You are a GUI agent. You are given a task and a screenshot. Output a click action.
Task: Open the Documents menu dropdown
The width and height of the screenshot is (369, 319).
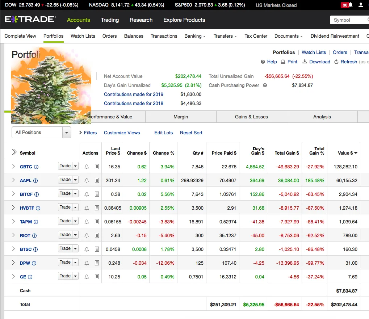289,36
